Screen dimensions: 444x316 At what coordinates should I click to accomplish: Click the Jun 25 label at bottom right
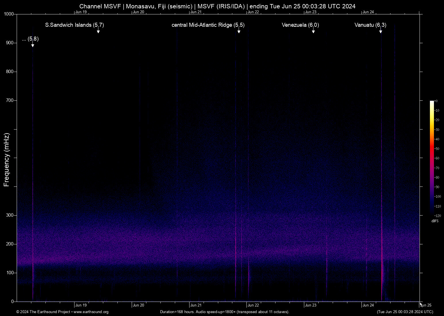[426, 305]
